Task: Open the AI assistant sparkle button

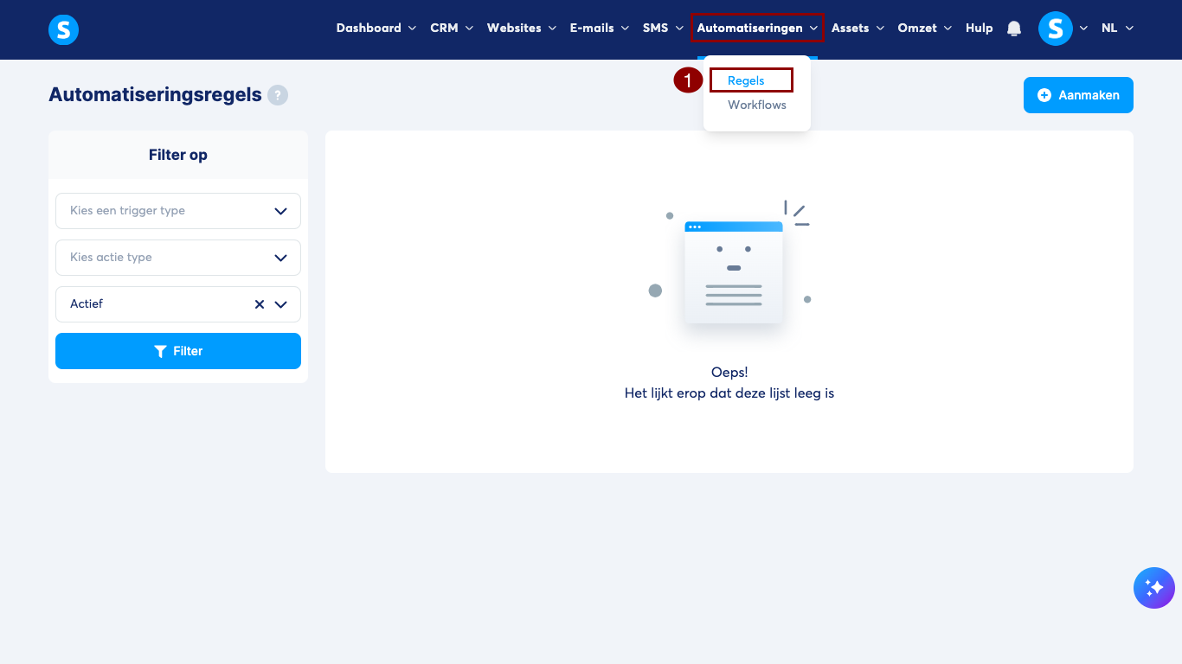Action: (1154, 588)
